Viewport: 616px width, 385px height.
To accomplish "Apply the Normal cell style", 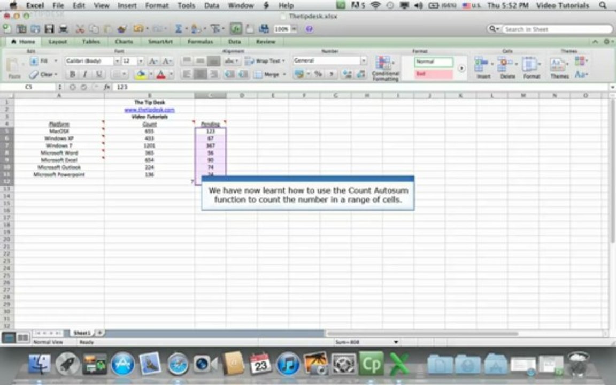I will [x=433, y=61].
